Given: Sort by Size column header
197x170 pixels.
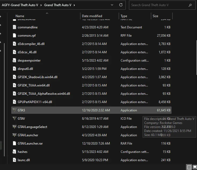Looking at the screenshot, I should click(155, 16).
